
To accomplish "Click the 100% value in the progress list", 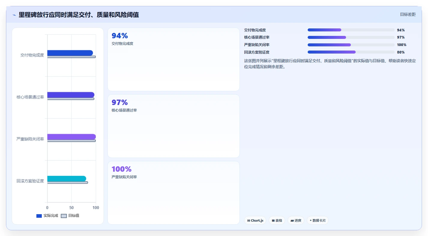I will click(402, 45).
